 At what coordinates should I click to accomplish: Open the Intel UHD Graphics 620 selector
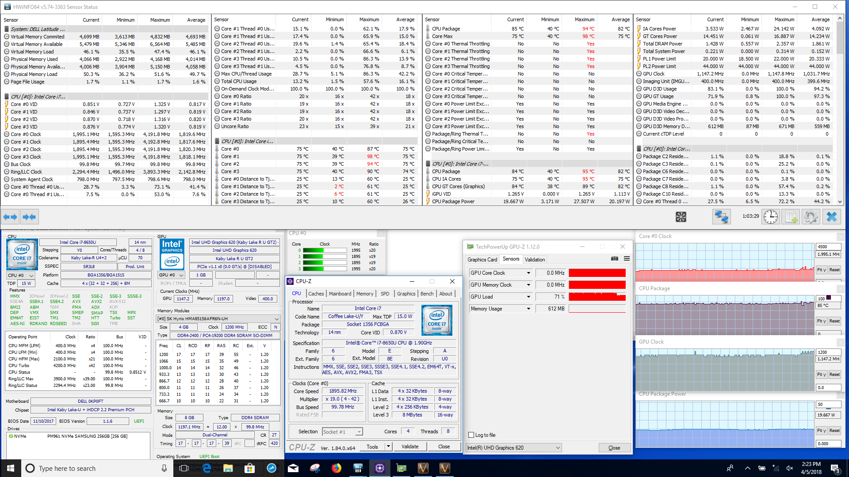[x=514, y=448]
